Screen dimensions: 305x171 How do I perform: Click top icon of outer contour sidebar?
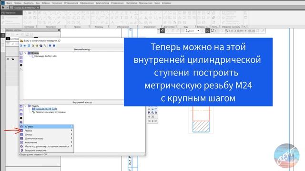pyautogui.click(x=21, y=53)
